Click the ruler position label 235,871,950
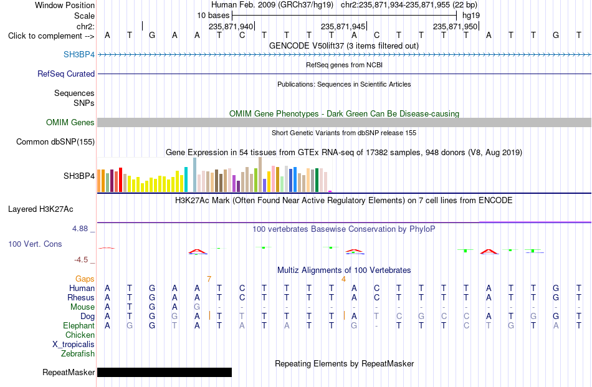592x387 pixels. 455,26
